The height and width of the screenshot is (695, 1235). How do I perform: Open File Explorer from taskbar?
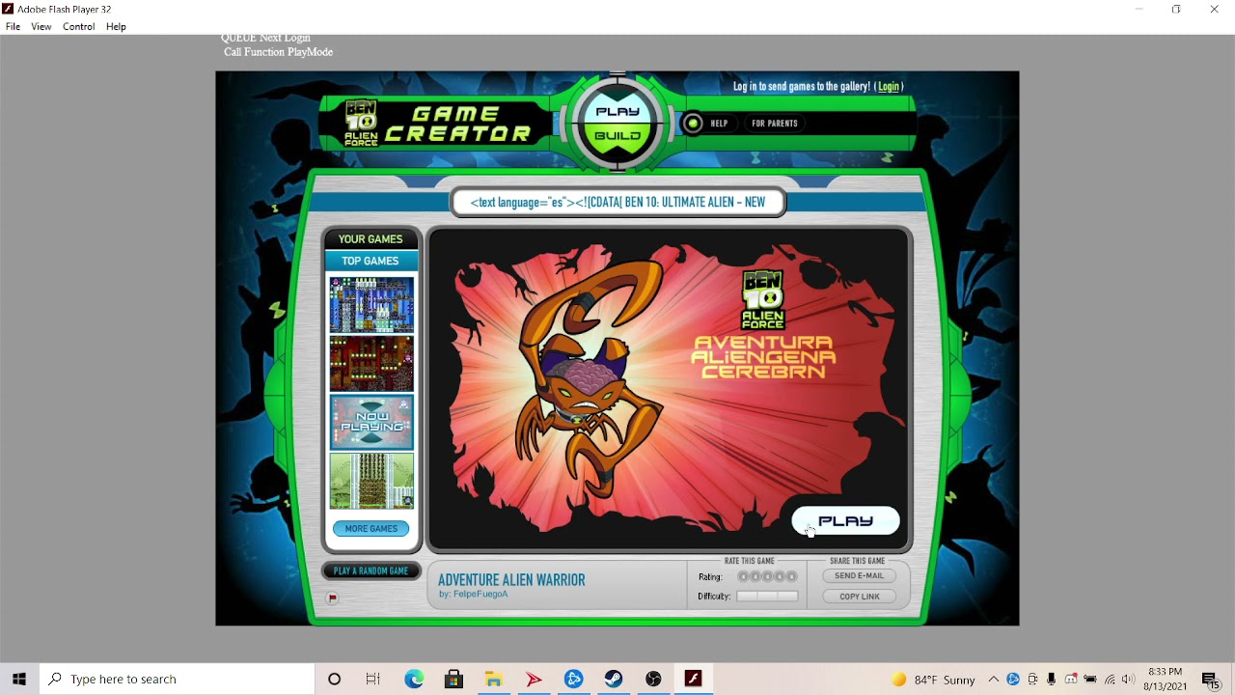pyautogui.click(x=494, y=680)
